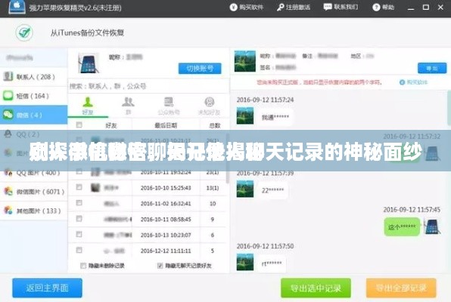Viewport: 451px width, 302px height.
Task: Click date cell 2016-12-12 11:11:11
Action: click(166, 251)
